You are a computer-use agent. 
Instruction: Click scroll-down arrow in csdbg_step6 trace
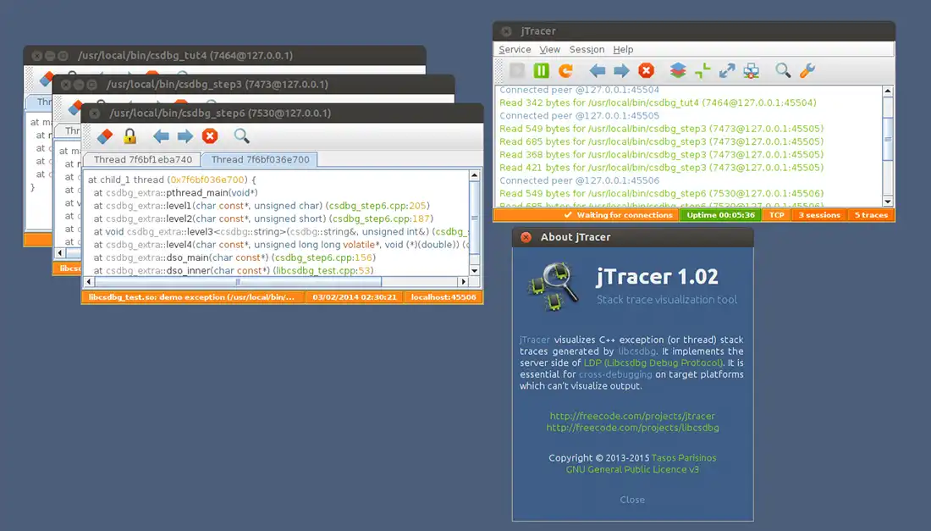(474, 270)
